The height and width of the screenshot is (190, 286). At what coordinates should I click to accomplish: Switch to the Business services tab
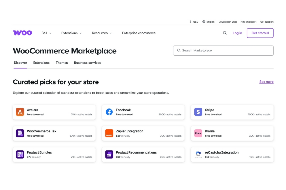(87, 63)
